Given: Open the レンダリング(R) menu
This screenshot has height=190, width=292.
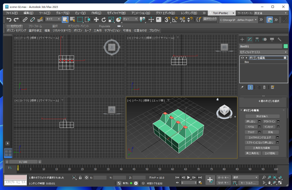Looking at the screenshot, I should pos(189,13).
